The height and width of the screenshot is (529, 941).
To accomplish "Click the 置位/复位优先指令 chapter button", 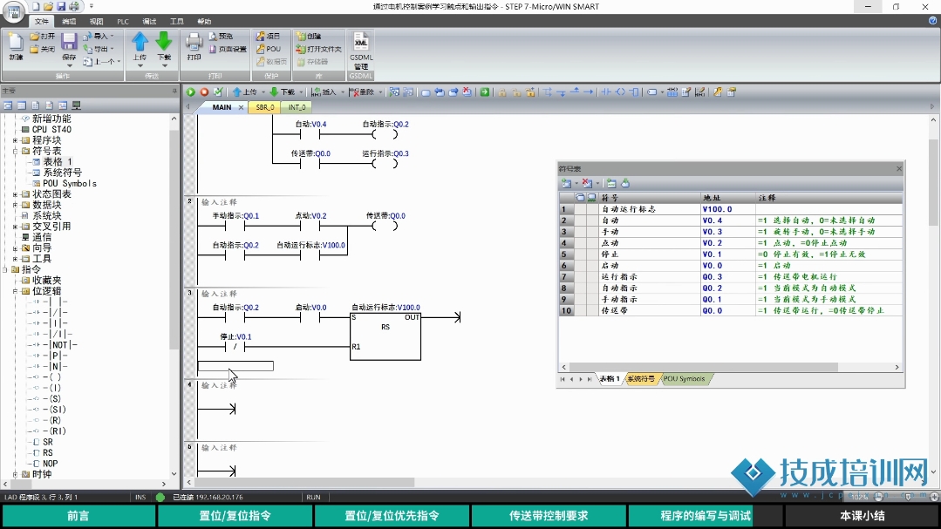I will (x=392, y=516).
